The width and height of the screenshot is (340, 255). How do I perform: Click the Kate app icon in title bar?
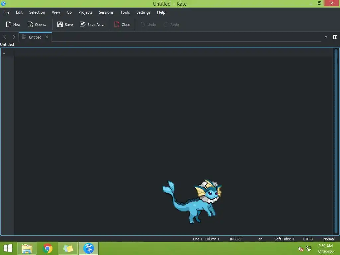[3, 3]
